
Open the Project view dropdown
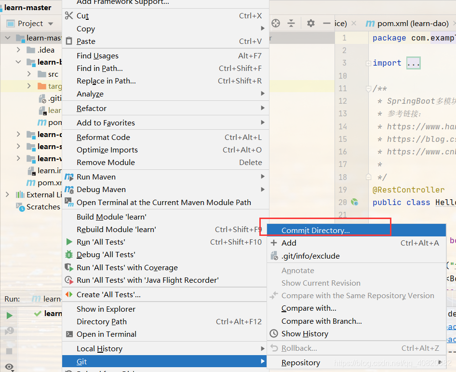click(x=51, y=24)
